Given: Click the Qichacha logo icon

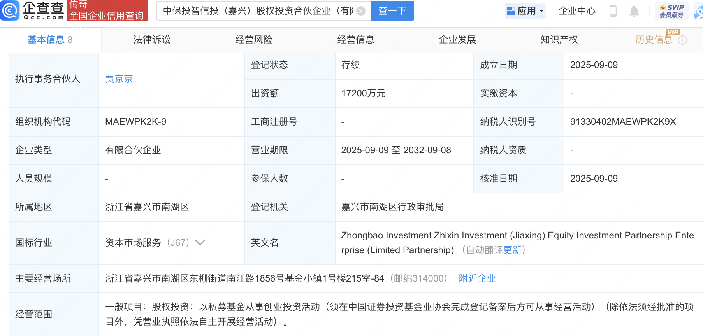Looking at the screenshot, I should point(10,10).
